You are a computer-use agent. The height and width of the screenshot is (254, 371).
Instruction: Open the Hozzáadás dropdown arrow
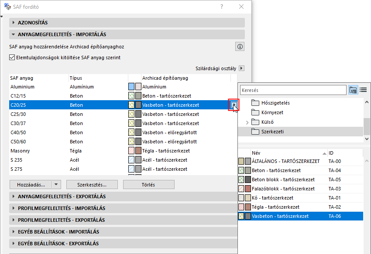(x=56, y=185)
